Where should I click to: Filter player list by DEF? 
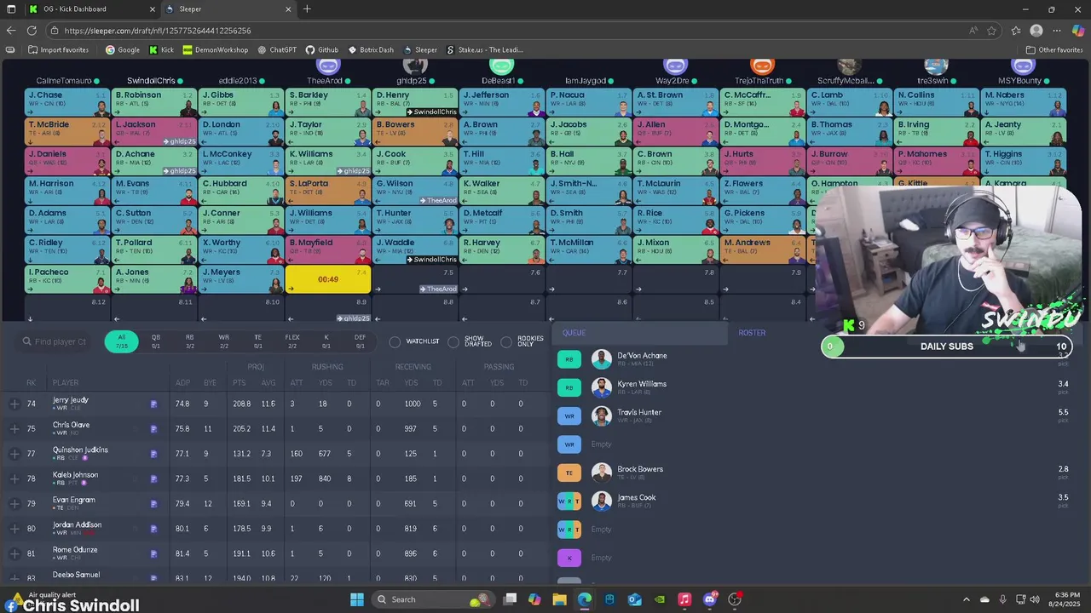click(360, 341)
